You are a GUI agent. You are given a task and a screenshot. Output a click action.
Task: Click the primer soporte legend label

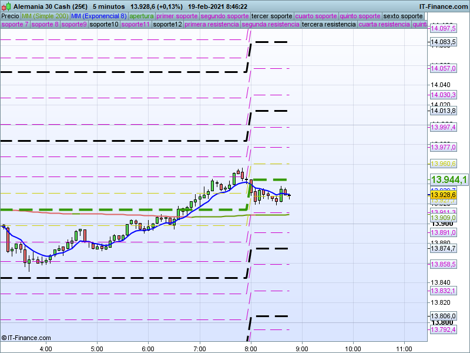point(177,16)
